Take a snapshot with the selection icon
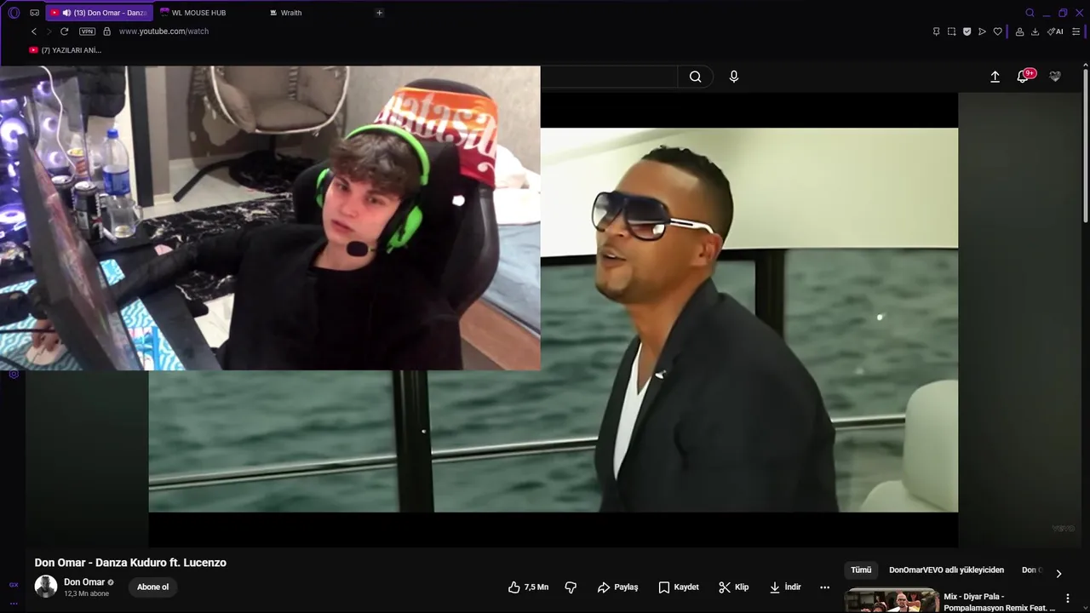 pyautogui.click(x=951, y=32)
